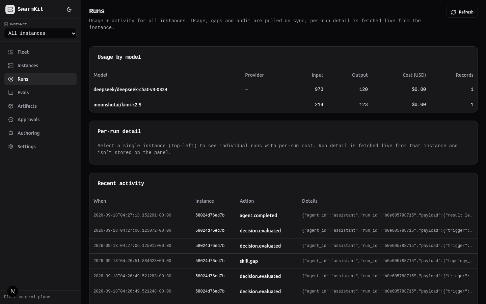This screenshot has height=304, width=486.
Task: Toggle dark mode moon icon
Action: (x=69, y=9)
